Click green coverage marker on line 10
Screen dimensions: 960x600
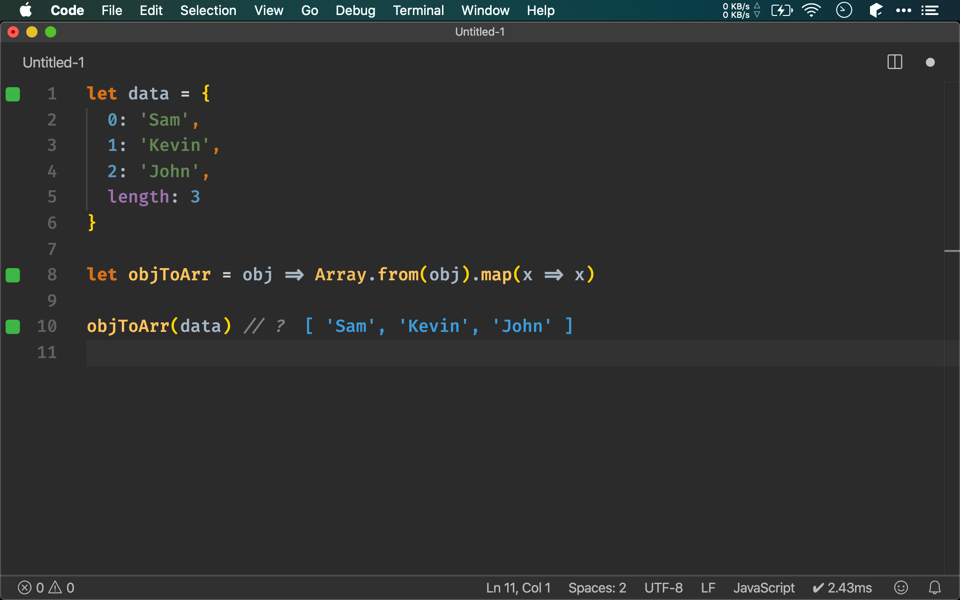(13, 327)
